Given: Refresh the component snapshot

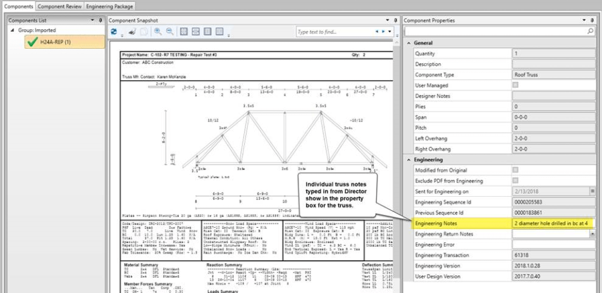Looking at the screenshot, I should click(114, 32).
